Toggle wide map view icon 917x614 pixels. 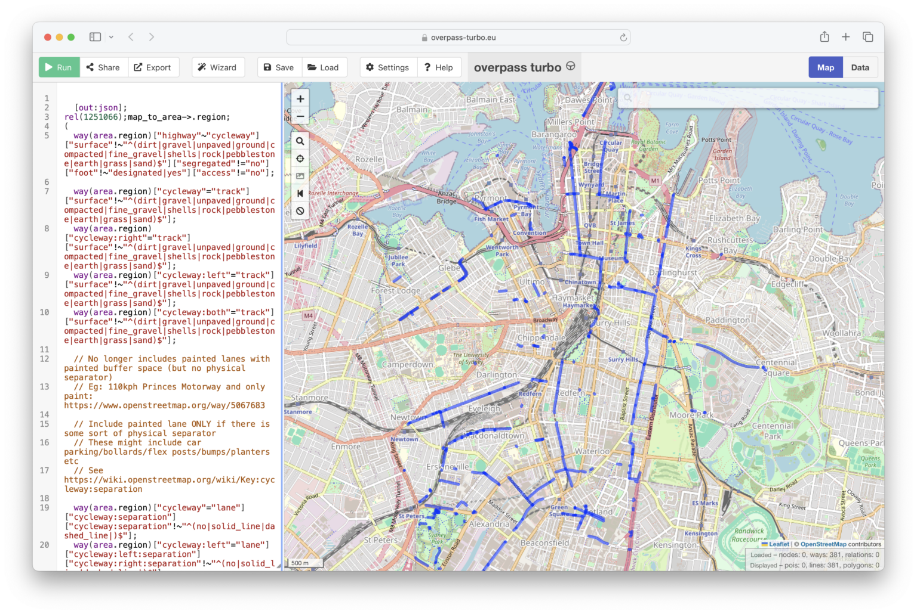point(300,193)
